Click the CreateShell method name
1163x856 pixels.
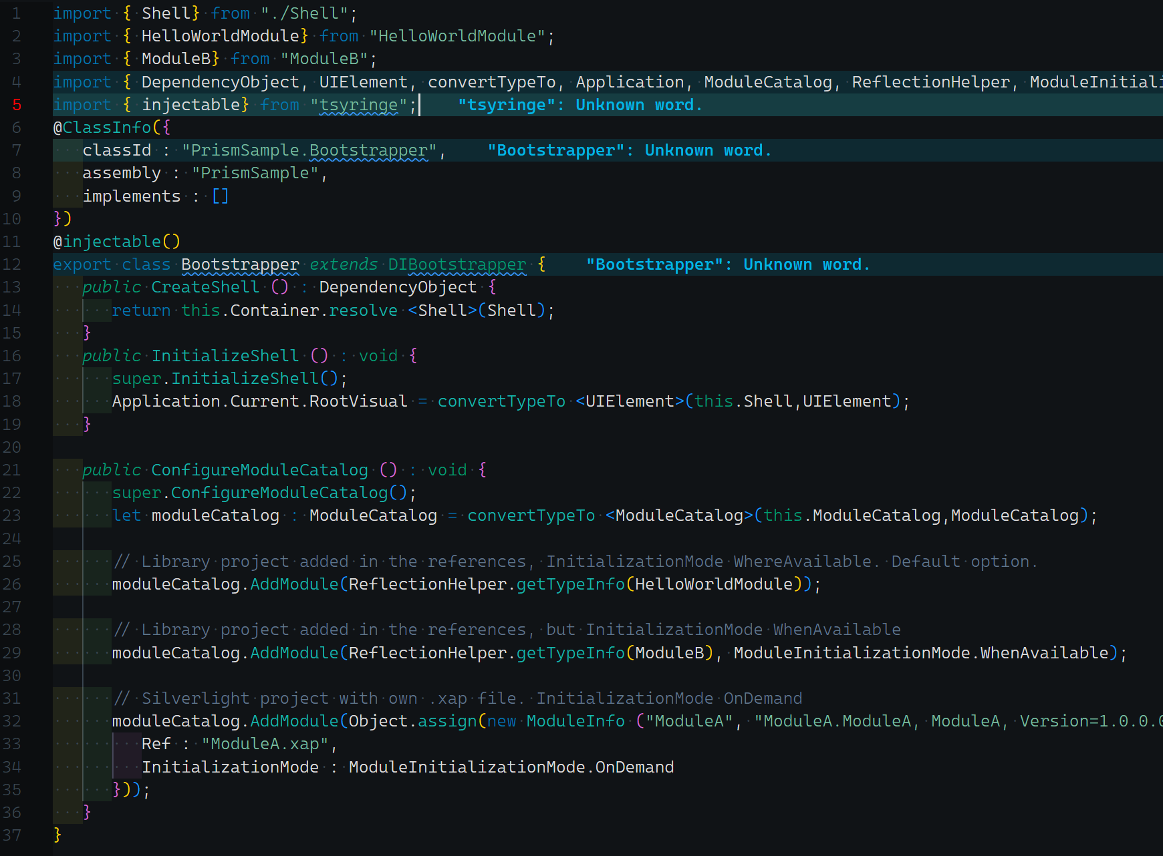(205, 287)
